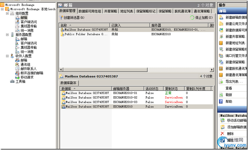
Task: Click 新建保留策略标记 action icon
Action: [x=221, y=49]
